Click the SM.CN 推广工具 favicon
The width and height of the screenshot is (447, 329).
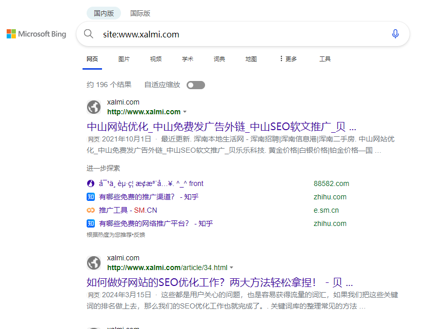[91, 210]
